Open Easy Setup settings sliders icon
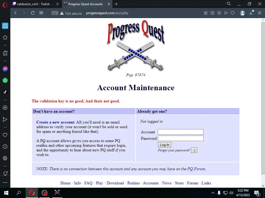The height and width of the screenshot is (198, 265). click(260, 13)
